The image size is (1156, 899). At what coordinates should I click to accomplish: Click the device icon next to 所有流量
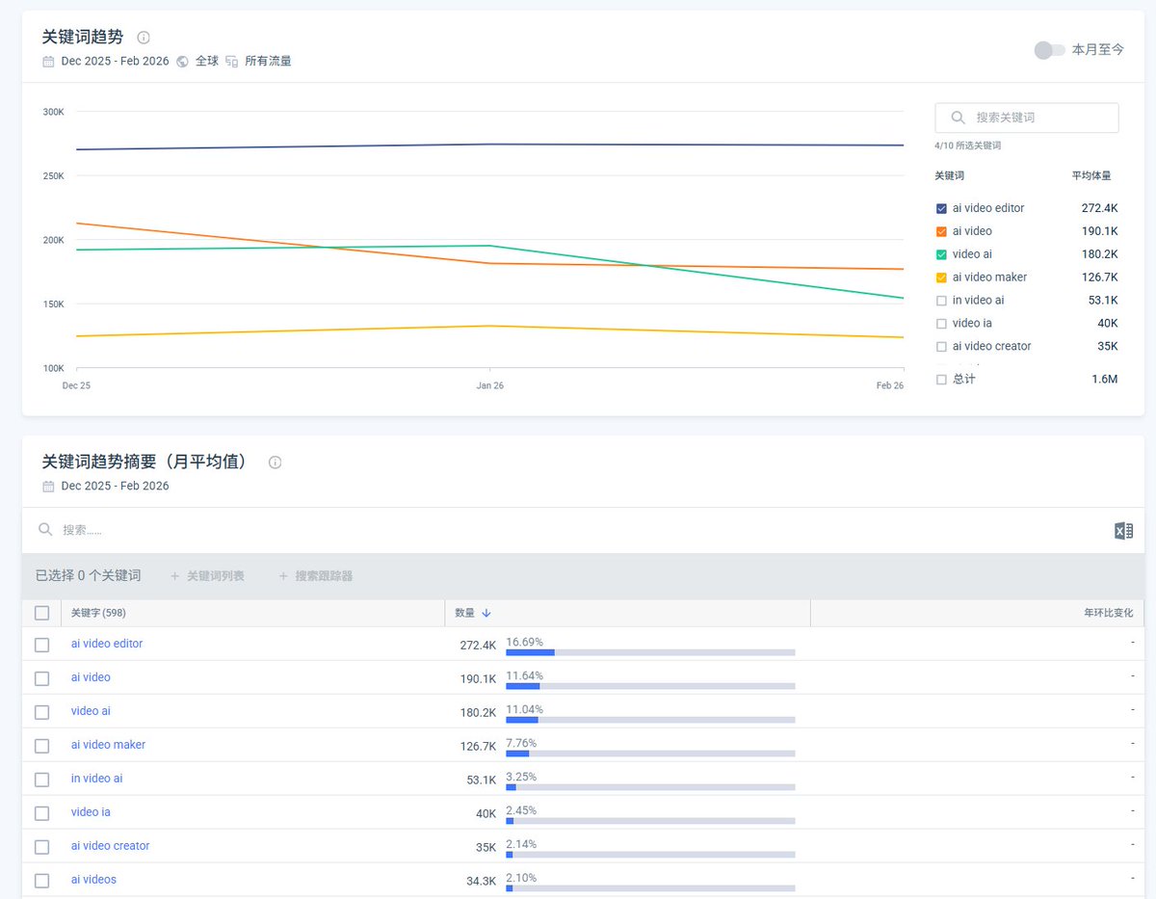click(231, 61)
